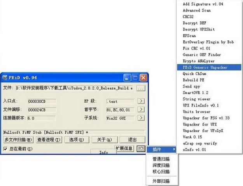
Task: Choose Generic OEP Finder plugin
Action: 209,55
